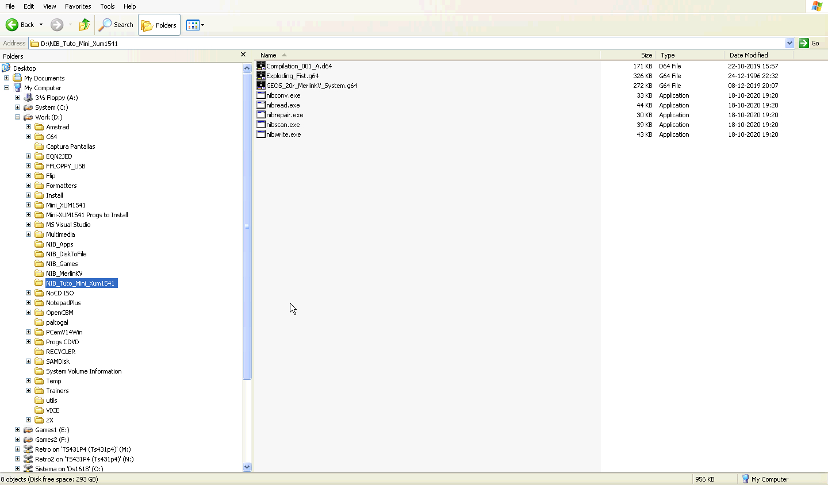Image resolution: width=828 pixels, height=485 pixels.
Task: Open the File menu
Action: pos(10,6)
